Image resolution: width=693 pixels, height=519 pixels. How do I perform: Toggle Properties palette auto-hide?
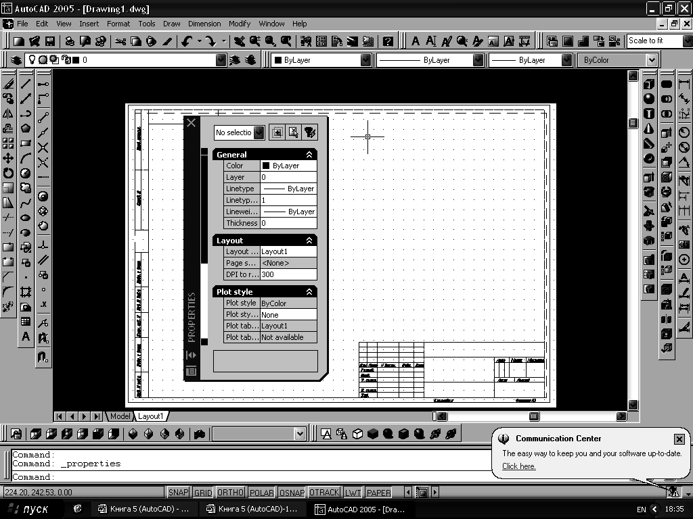(x=191, y=355)
